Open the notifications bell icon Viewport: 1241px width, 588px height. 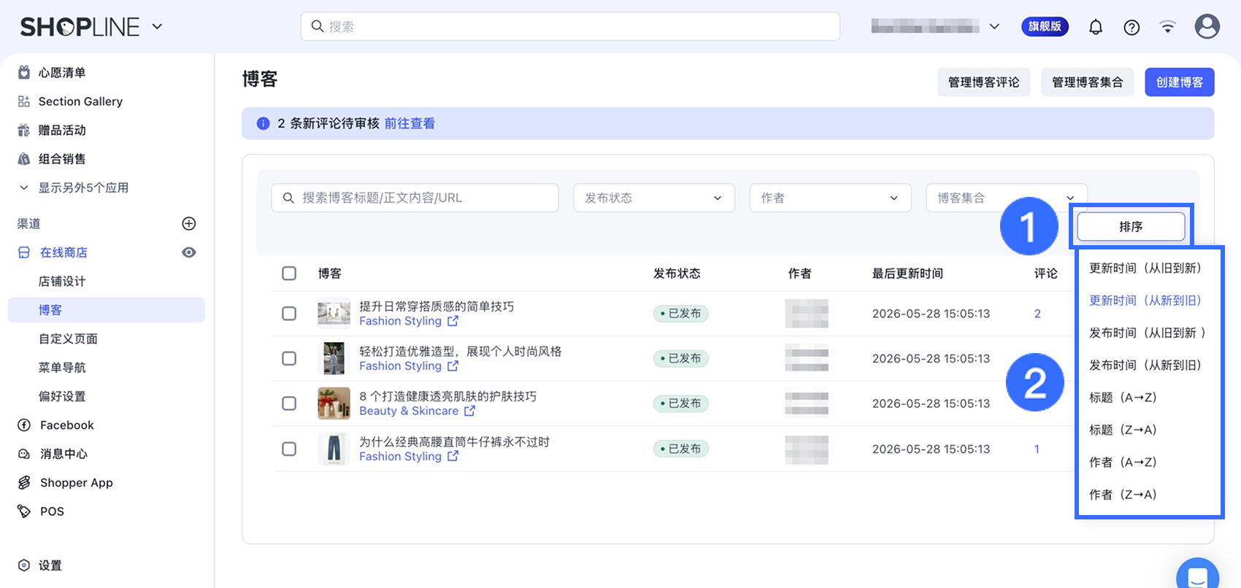[x=1096, y=27]
